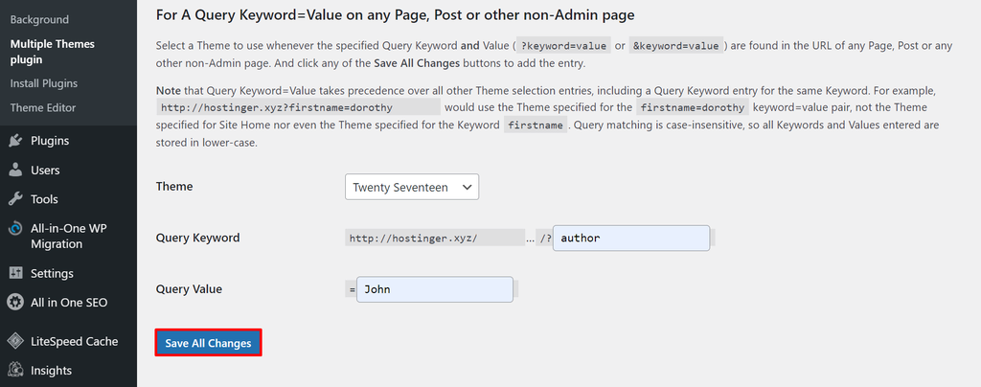Click the Users person icon
Viewport: 981px width, 387px height.
point(15,171)
